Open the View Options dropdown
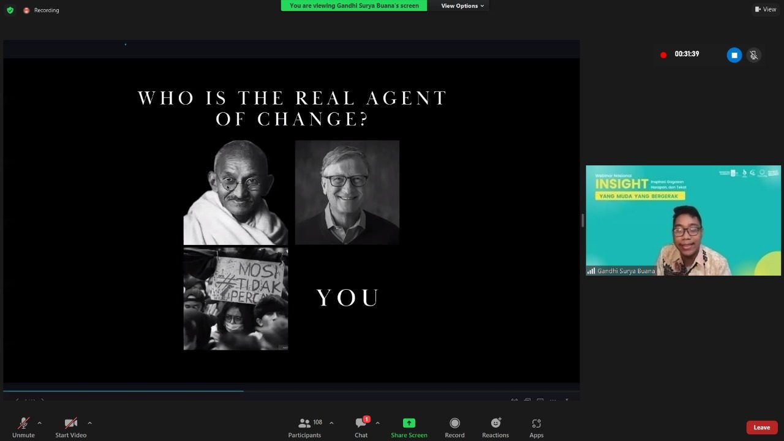 tap(462, 6)
